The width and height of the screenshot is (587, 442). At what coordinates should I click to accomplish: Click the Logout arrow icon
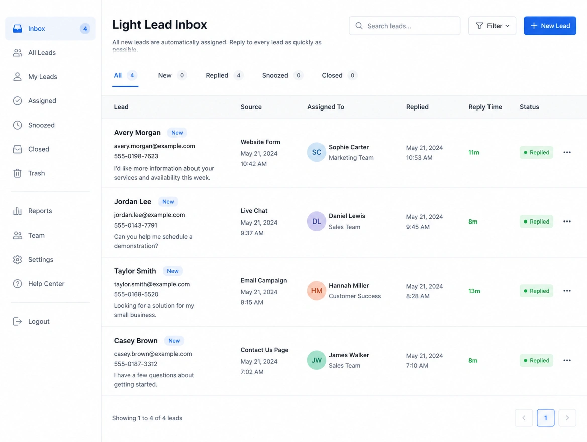(17, 321)
